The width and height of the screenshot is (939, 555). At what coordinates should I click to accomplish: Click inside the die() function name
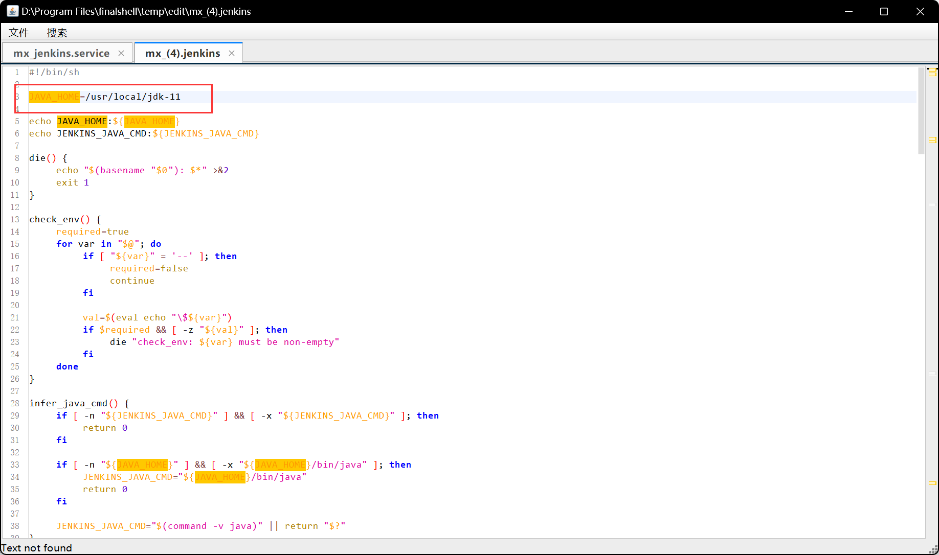pos(37,158)
